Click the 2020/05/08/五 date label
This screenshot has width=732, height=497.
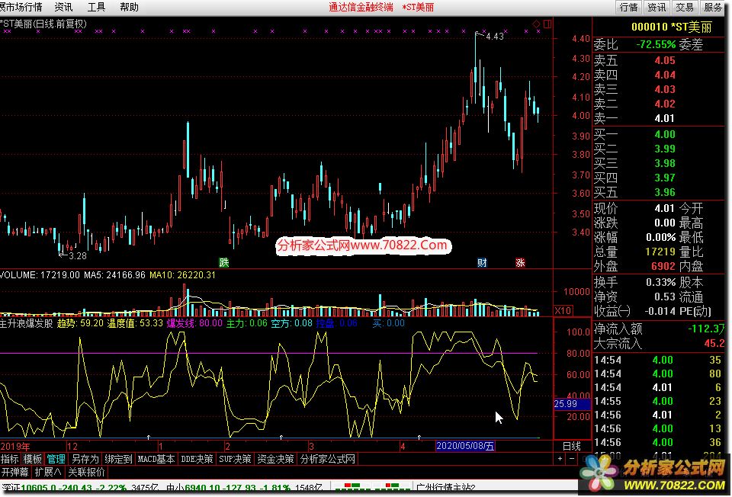[465, 446]
